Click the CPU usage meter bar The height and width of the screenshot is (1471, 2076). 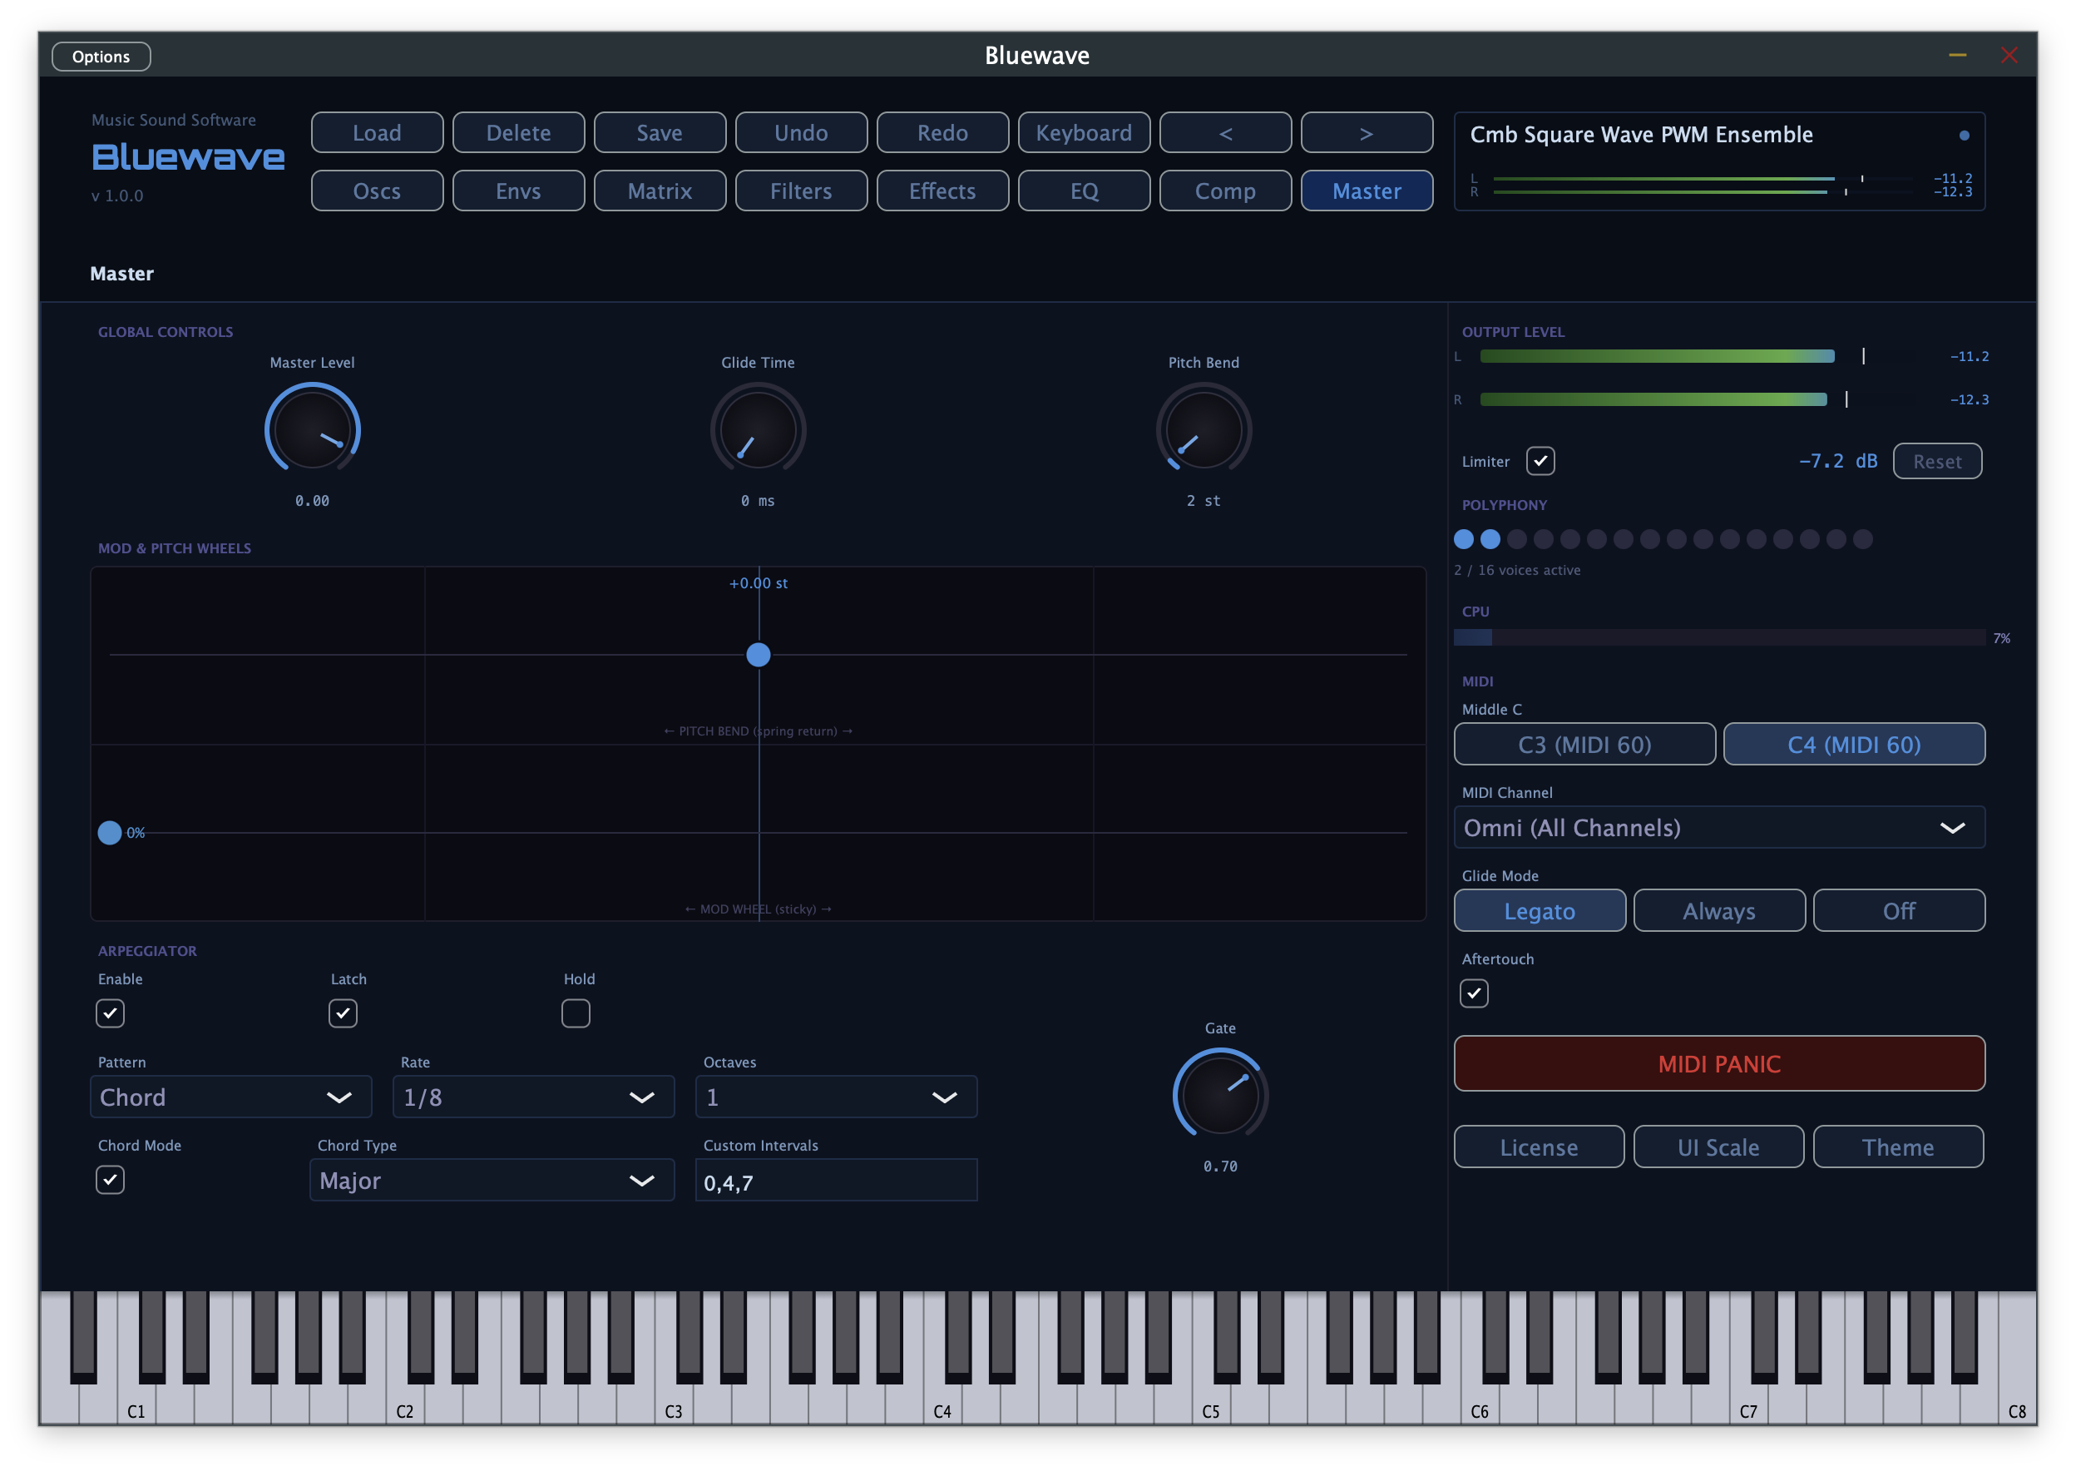click(1718, 637)
